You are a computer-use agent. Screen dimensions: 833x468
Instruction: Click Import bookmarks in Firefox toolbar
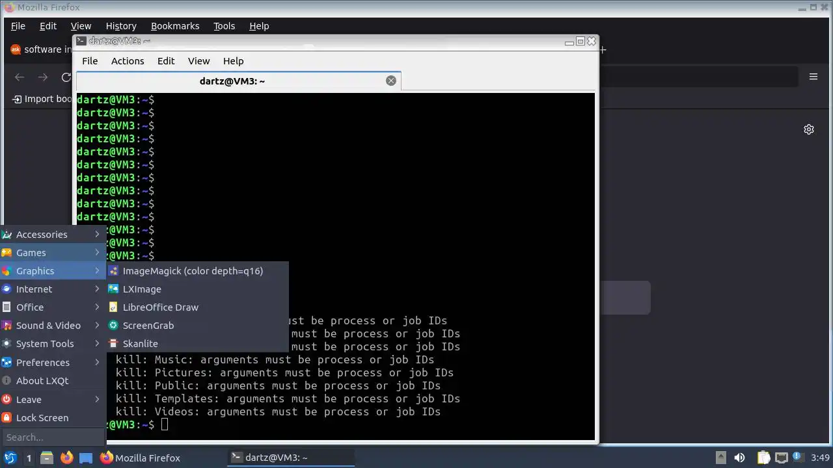pyautogui.click(x=42, y=99)
